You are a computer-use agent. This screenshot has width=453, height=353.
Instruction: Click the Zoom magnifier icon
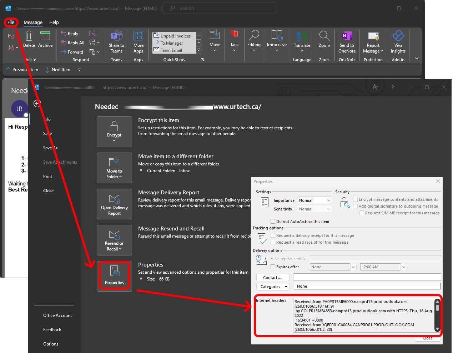click(324, 36)
